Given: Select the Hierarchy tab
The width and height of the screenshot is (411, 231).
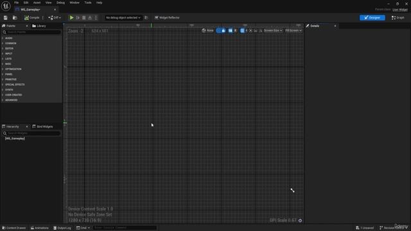Looking at the screenshot, I should [13, 126].
